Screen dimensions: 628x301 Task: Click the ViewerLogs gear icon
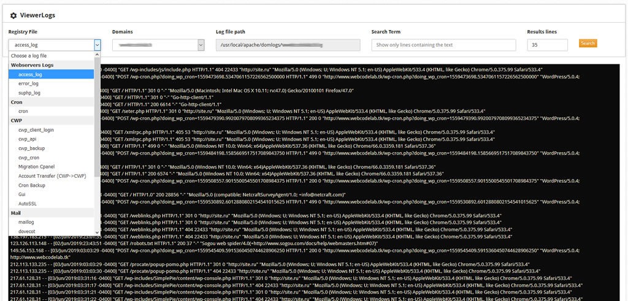click(x=13, y=15)
